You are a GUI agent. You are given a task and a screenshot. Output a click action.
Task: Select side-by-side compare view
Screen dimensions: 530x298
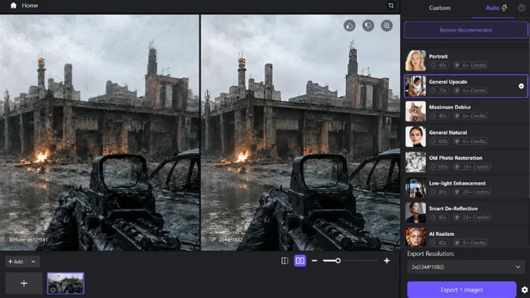(300, 260)
